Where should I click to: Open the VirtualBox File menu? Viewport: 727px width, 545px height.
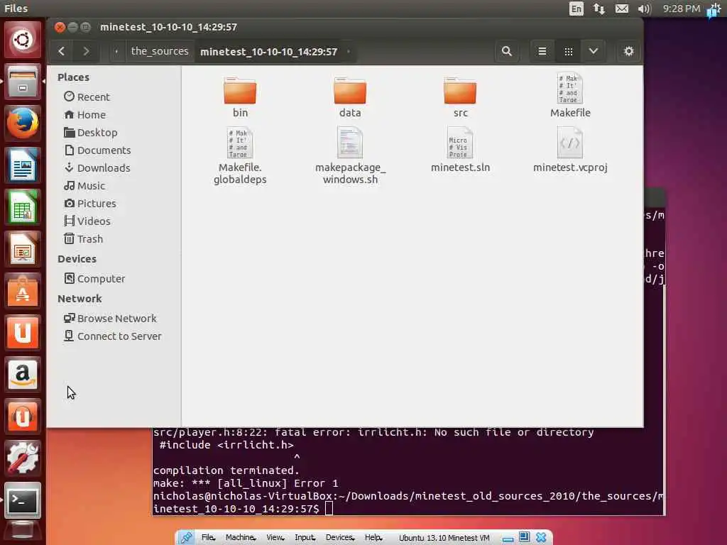208,538
